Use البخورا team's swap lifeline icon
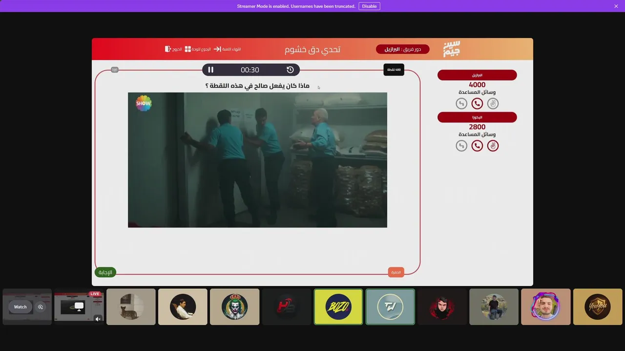This screenshot has width=625, height=351. pyautogui.click(x=461, y=145)
